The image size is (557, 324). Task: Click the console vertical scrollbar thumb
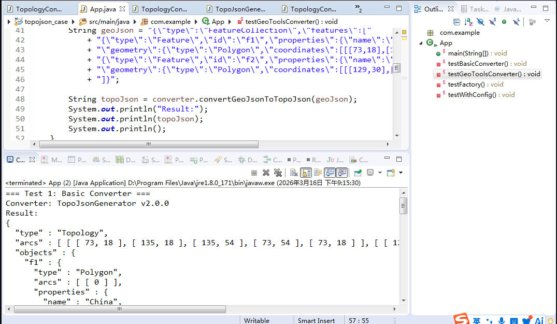(403, 206)
